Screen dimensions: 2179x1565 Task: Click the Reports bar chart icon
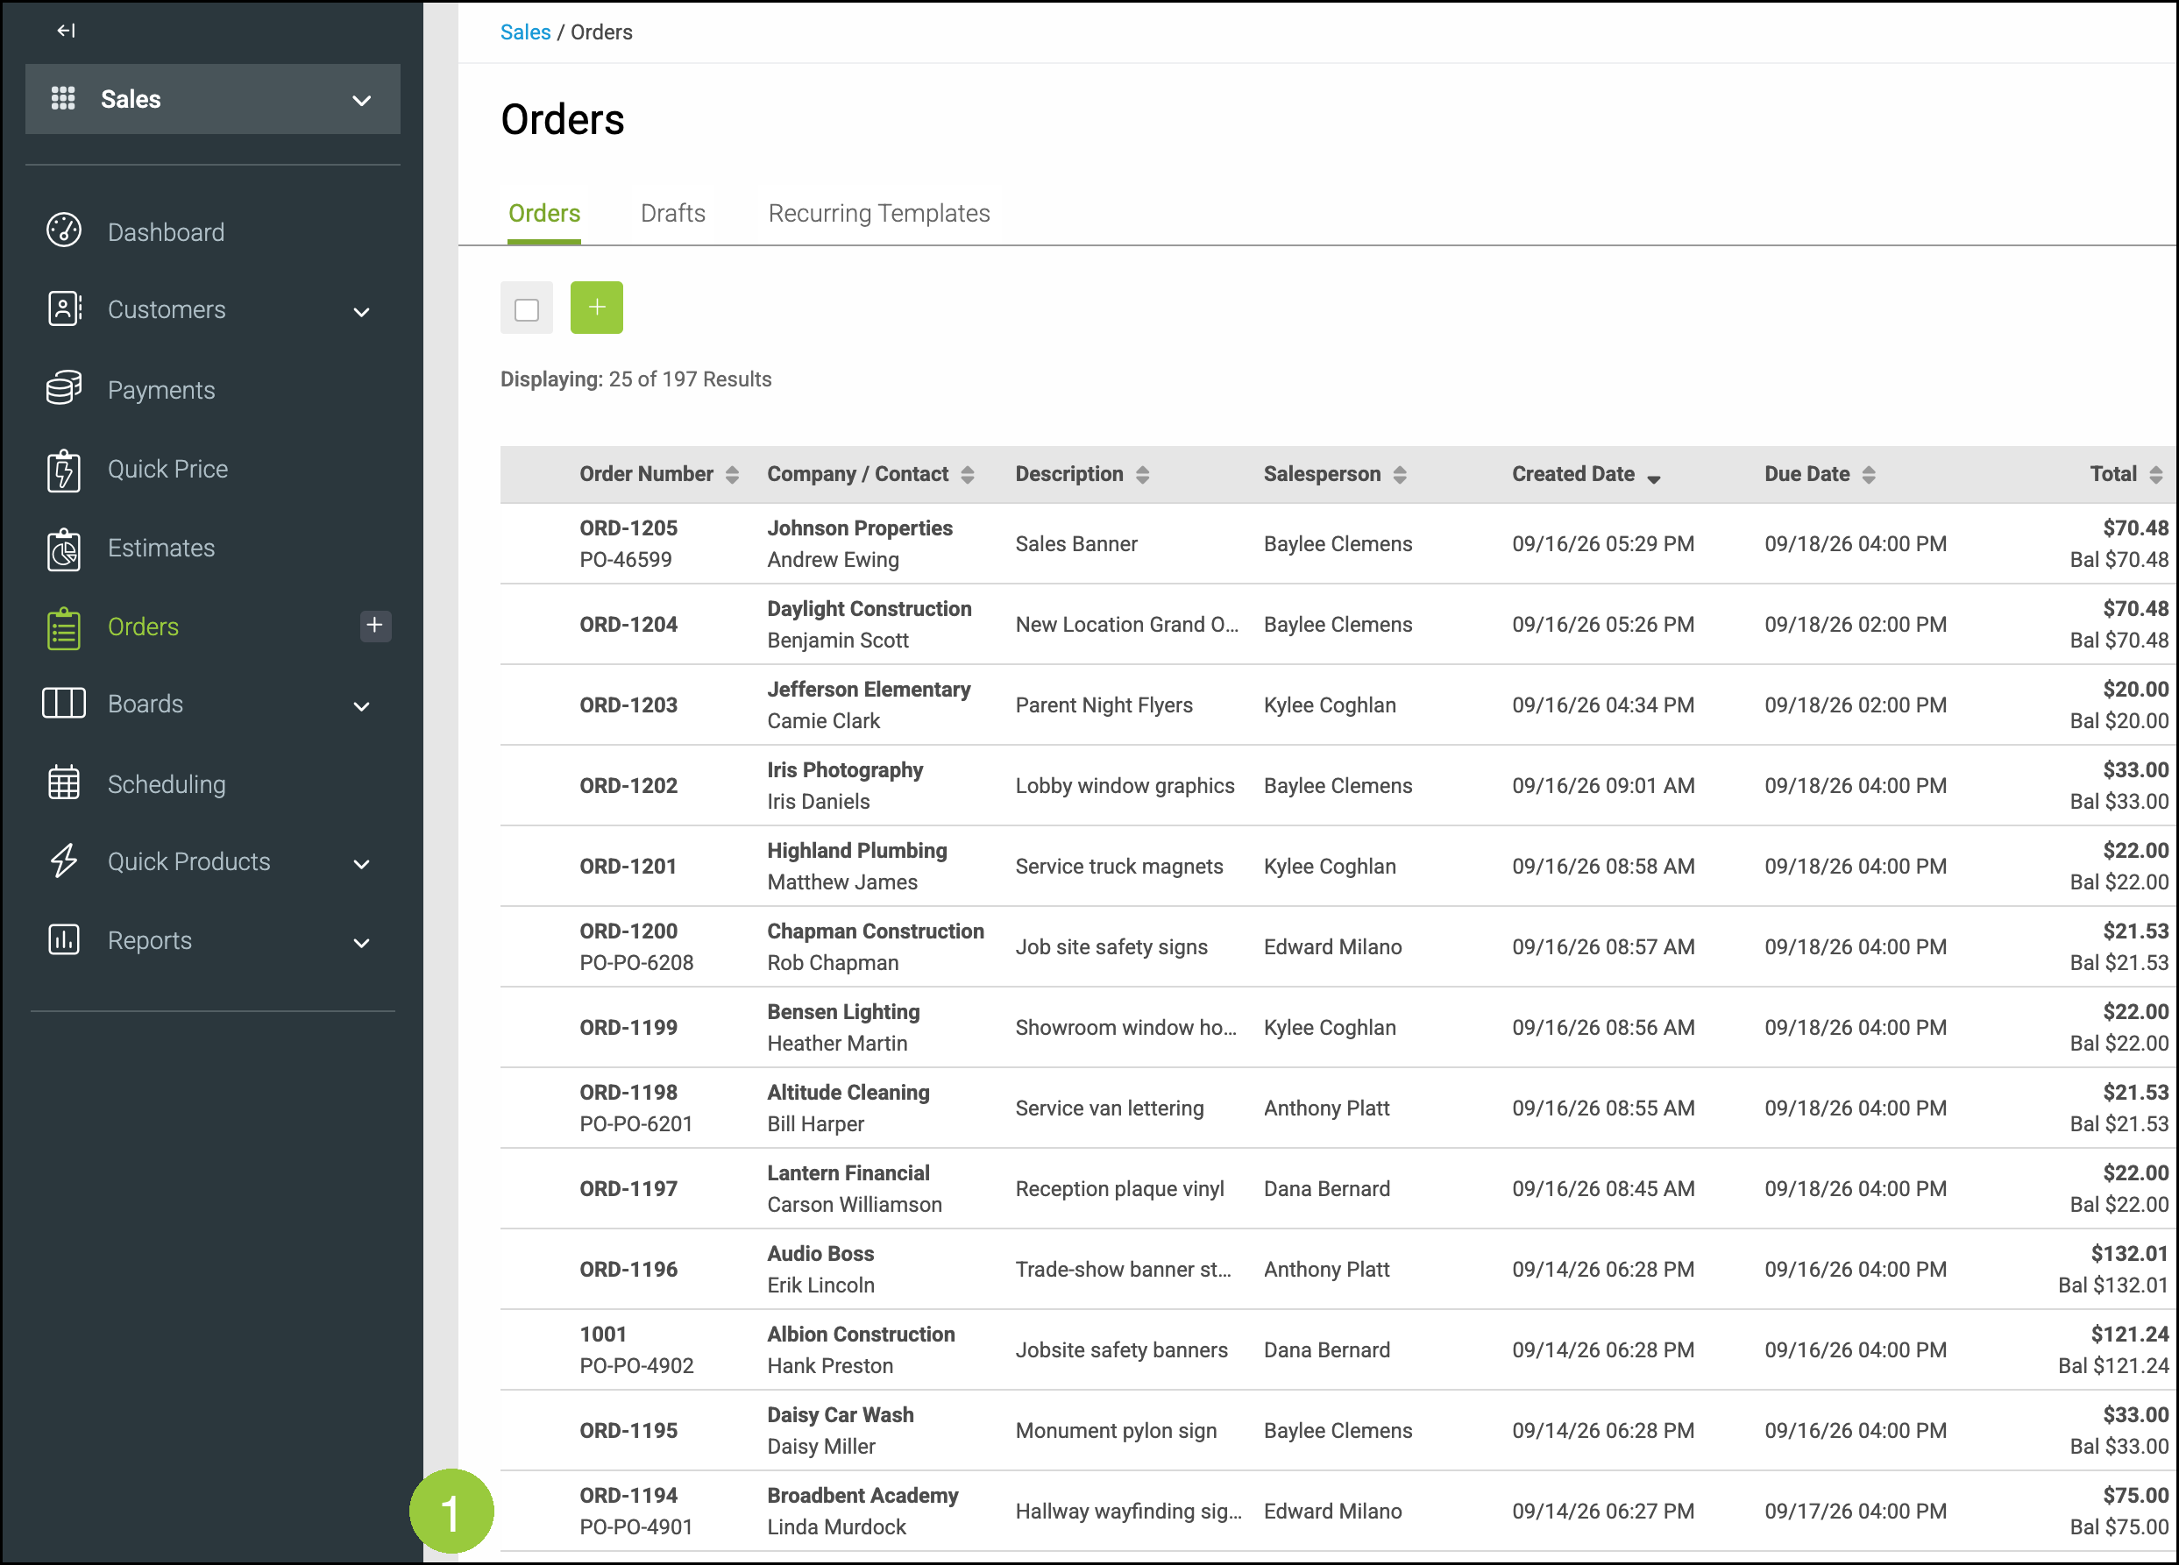pos(63,939)
